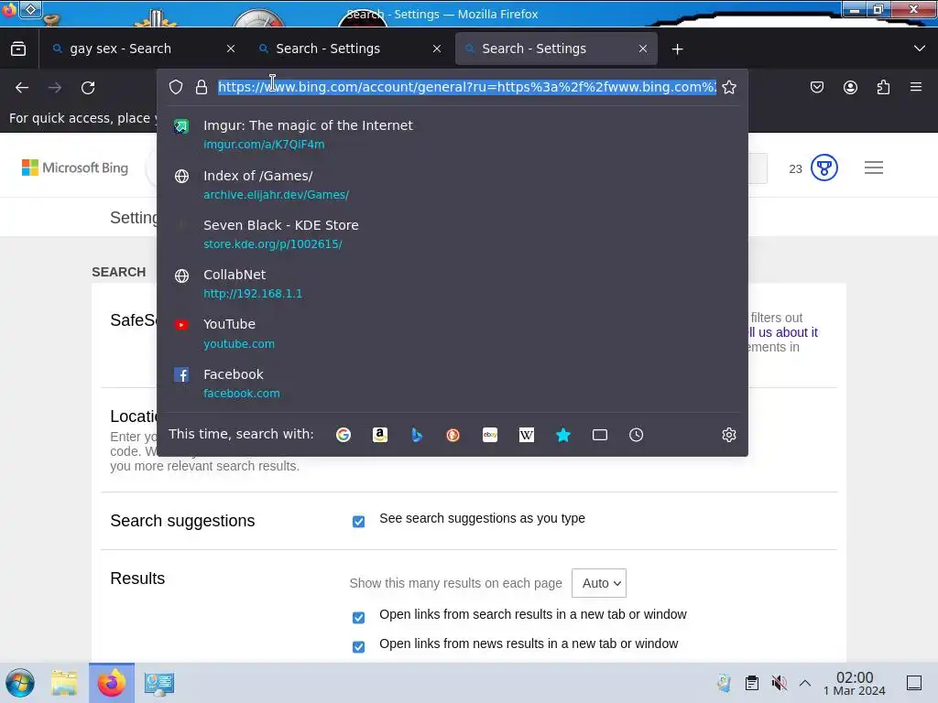Click the taskbar clock 02:00
The height and width of the screenshot is (703, 938).
(855, 683)
